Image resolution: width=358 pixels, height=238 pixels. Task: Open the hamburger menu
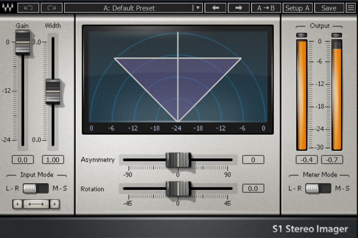[351, 8]
